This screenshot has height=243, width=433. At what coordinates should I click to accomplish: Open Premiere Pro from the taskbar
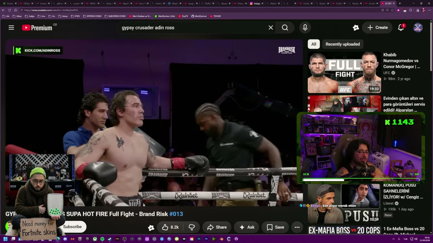click(207, 239)
